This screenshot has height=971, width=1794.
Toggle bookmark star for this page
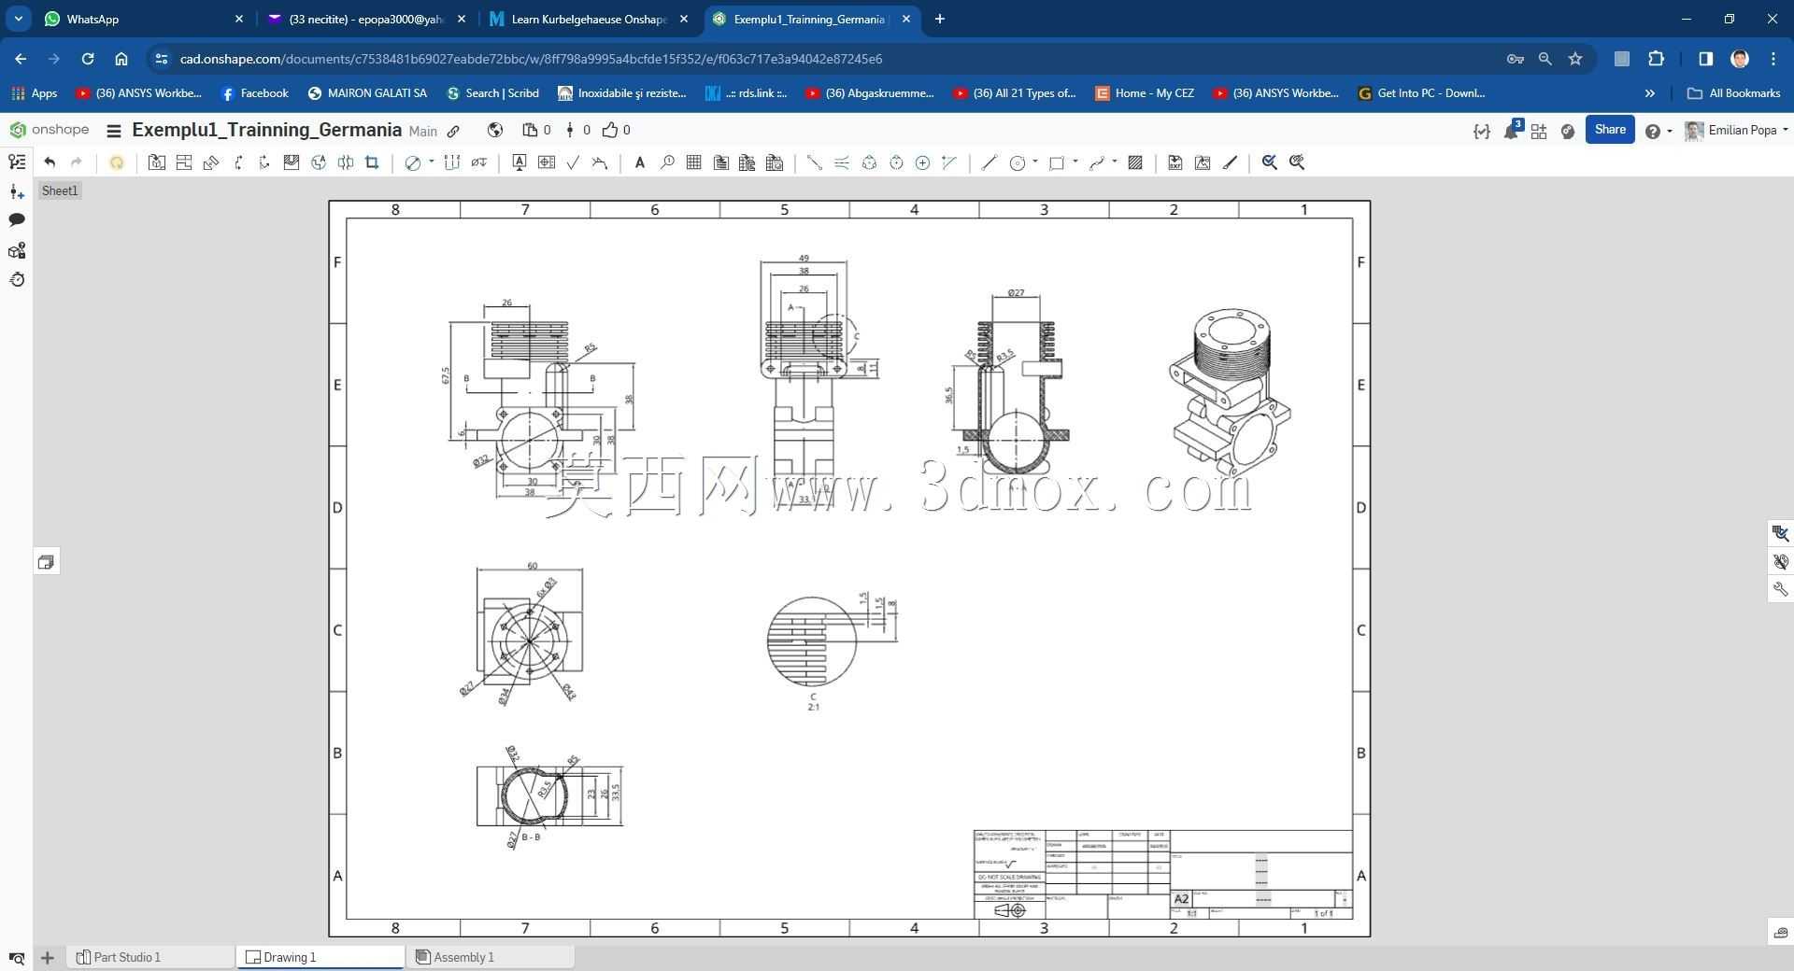(1575, 59)
